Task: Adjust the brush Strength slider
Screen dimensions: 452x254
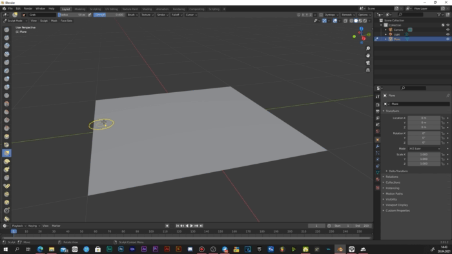Action: pos(109,15)
